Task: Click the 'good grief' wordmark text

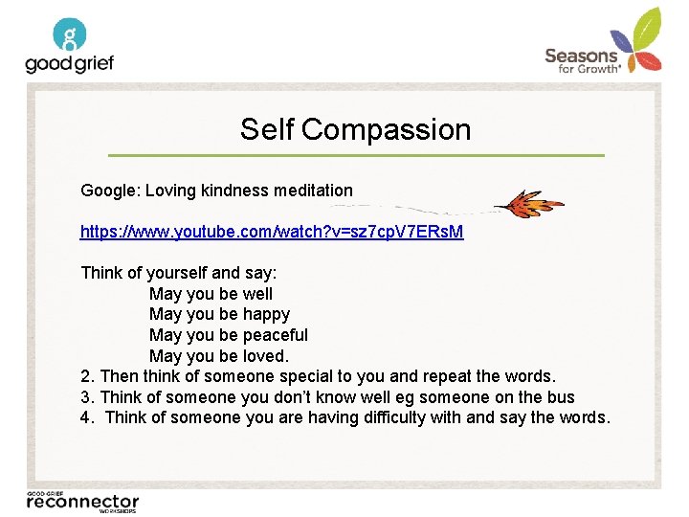Action: [x=70, y=64]
